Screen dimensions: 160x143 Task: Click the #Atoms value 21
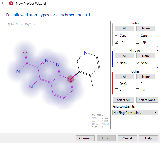pyautogui.click(x=103, y=115)
